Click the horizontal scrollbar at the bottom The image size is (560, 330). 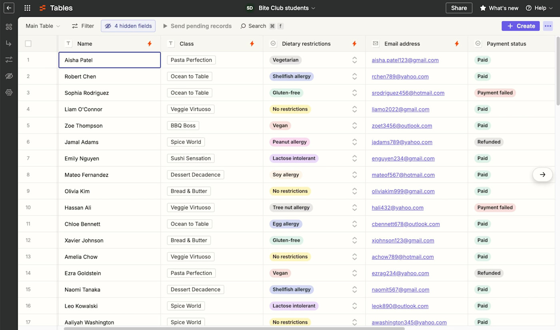(x=234, y=328)
